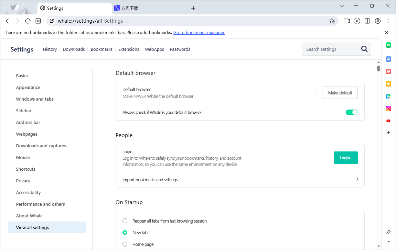This screenshot has height=250, width=396.
Task: Click the bookmark star icon in address bar
Action: pos(332,21)
